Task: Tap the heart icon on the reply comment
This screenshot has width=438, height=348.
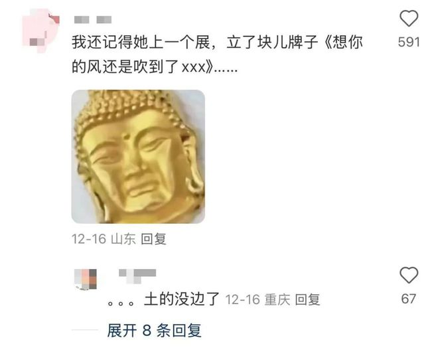Action: pos(409,275)
